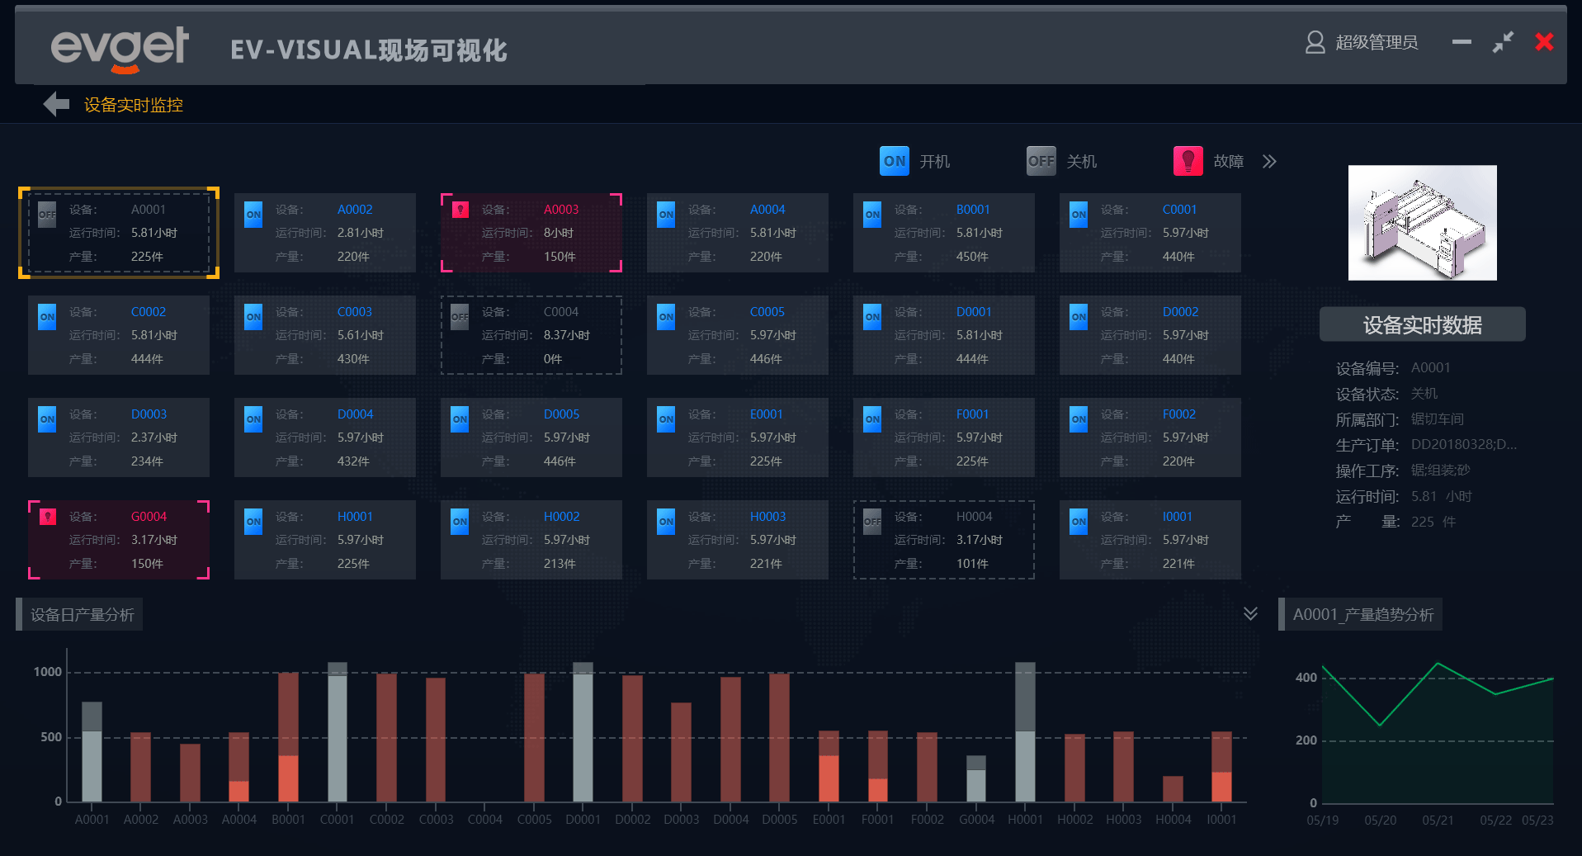Click the OFF status icon on device C0004

[460, 316]
